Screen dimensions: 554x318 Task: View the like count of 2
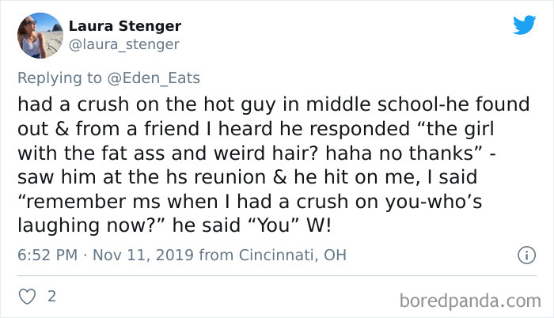point(51,296)
